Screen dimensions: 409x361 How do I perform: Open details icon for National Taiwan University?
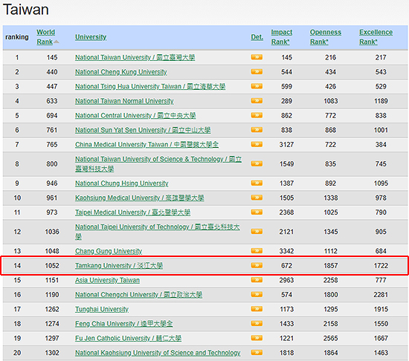pos(257,57)
